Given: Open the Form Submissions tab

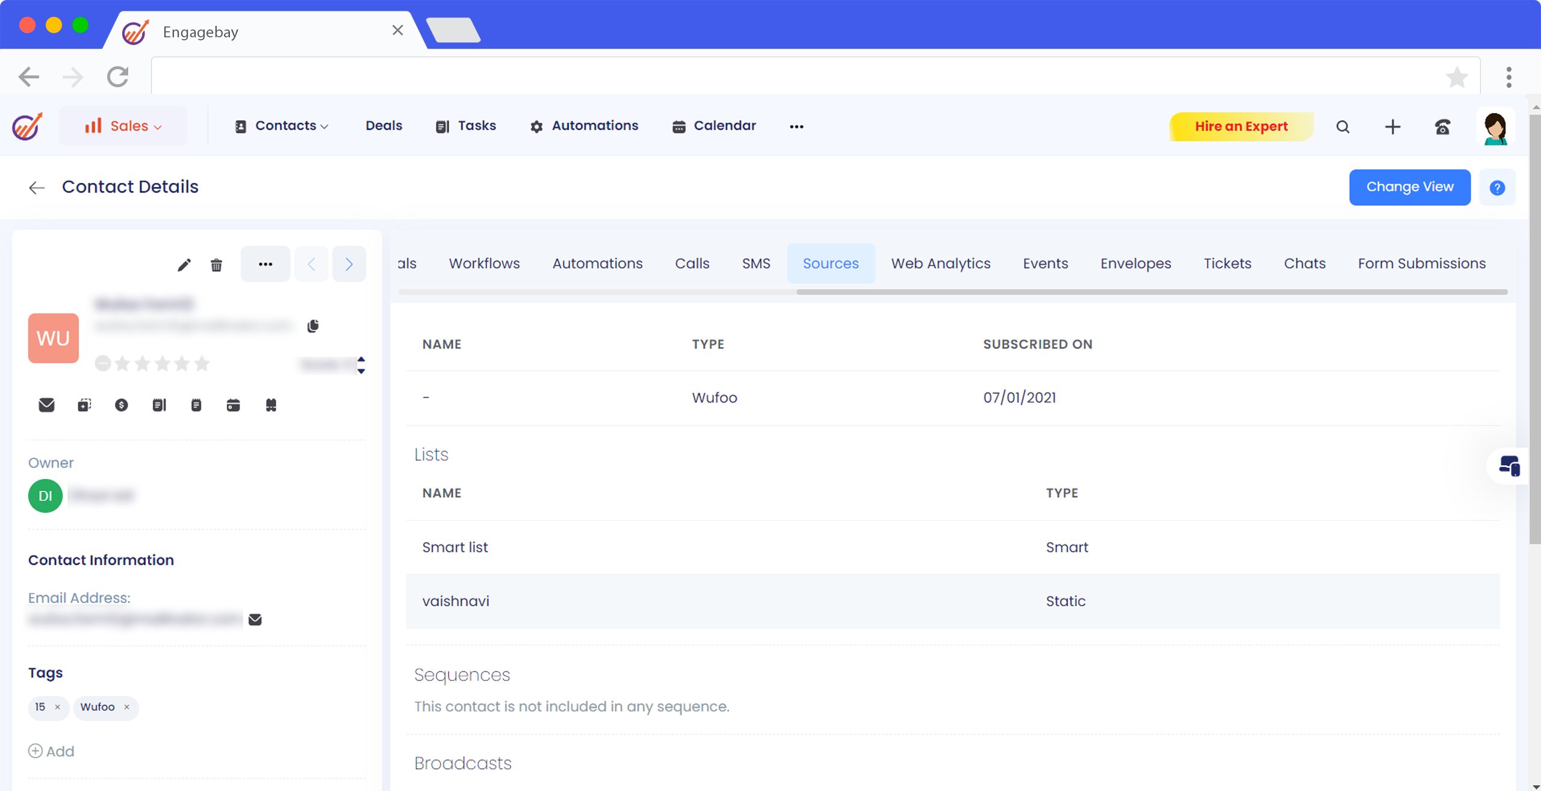Looking at the screenshot, I should [x=1421, y=263].
